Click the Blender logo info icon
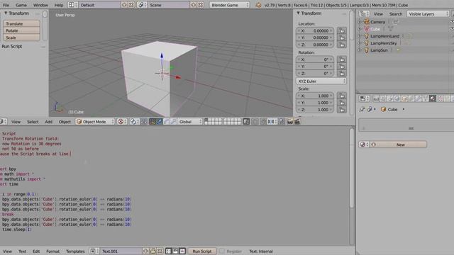Screen dimensions: 454x255 click(258, 5)
